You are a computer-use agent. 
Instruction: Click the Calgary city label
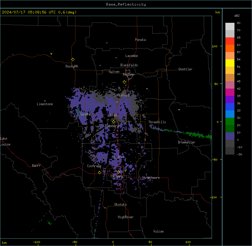tap(117, 176)
